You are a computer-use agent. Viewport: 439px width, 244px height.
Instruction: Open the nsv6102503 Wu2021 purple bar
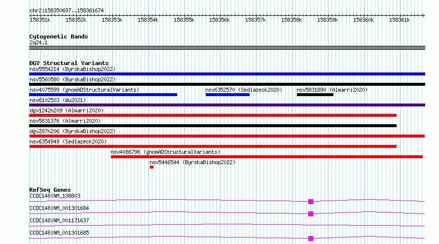click(227, 105)
